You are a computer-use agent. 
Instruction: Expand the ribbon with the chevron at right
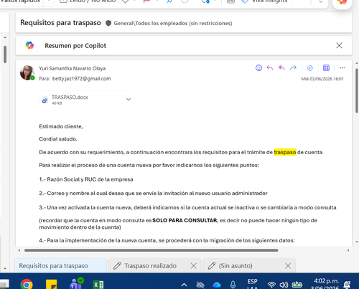click(x=320, y=1)
